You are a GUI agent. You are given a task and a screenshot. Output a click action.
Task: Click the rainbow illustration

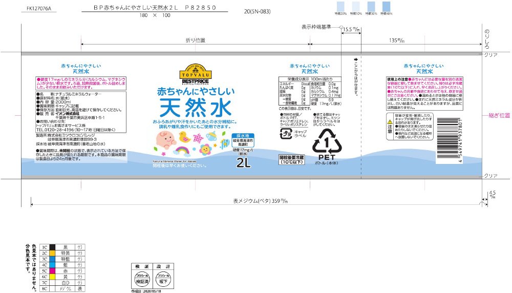[182, 151]
